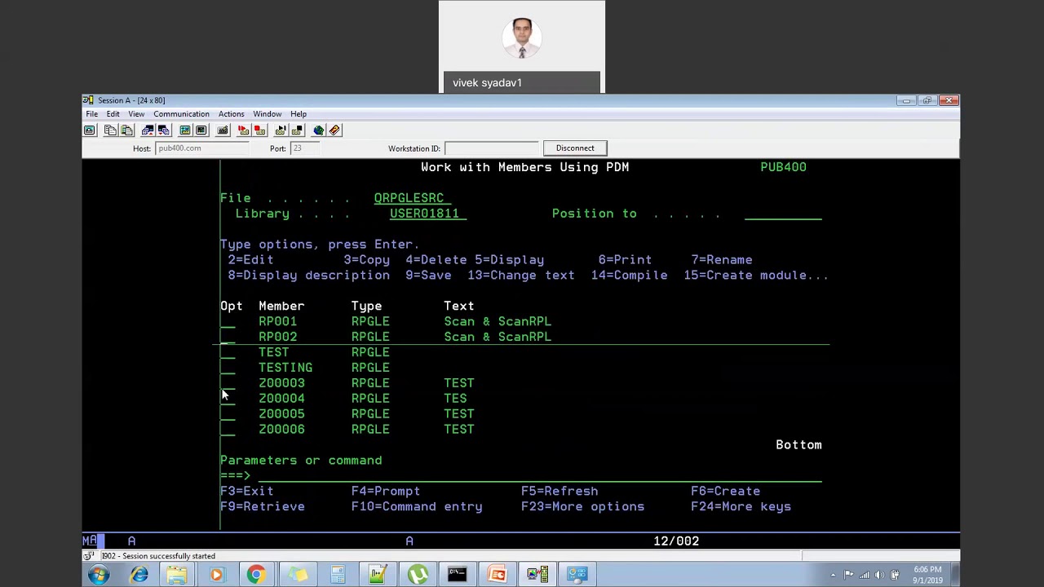Click the F5=Refresh function key label
Viewport: 1044px width, 587px height.
coord(560,492)
